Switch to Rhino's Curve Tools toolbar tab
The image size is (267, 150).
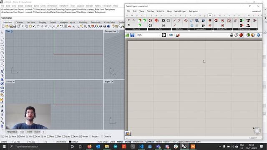click(x=109, y=22)
